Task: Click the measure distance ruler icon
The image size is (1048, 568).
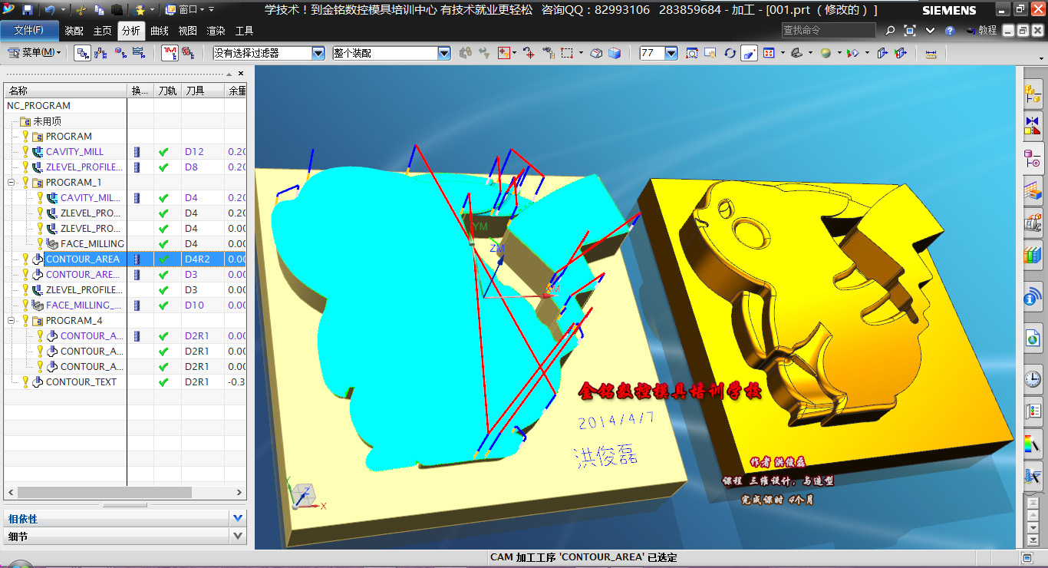Action: (x=931, y=53)
